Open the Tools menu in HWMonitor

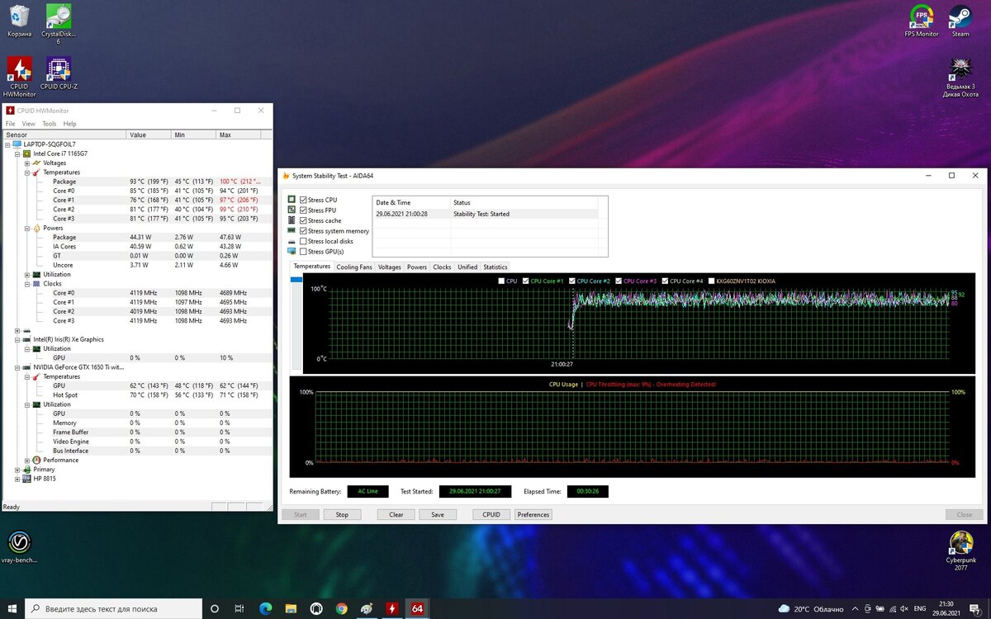49,123
